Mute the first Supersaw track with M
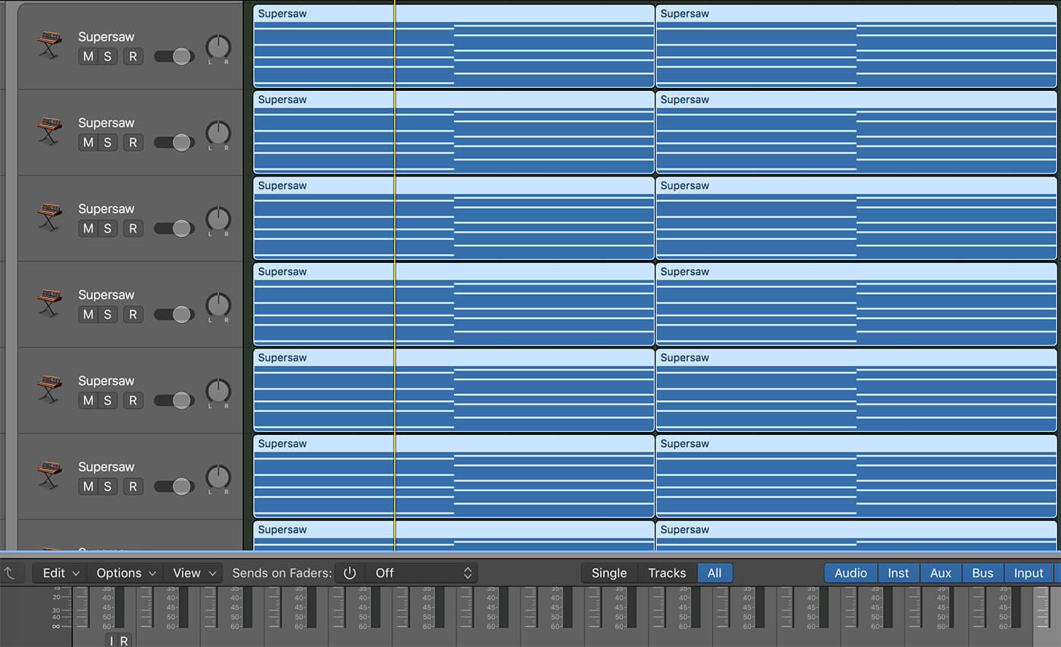The width and height of the screenshot is (1061, 647). (x=89, y=56)
